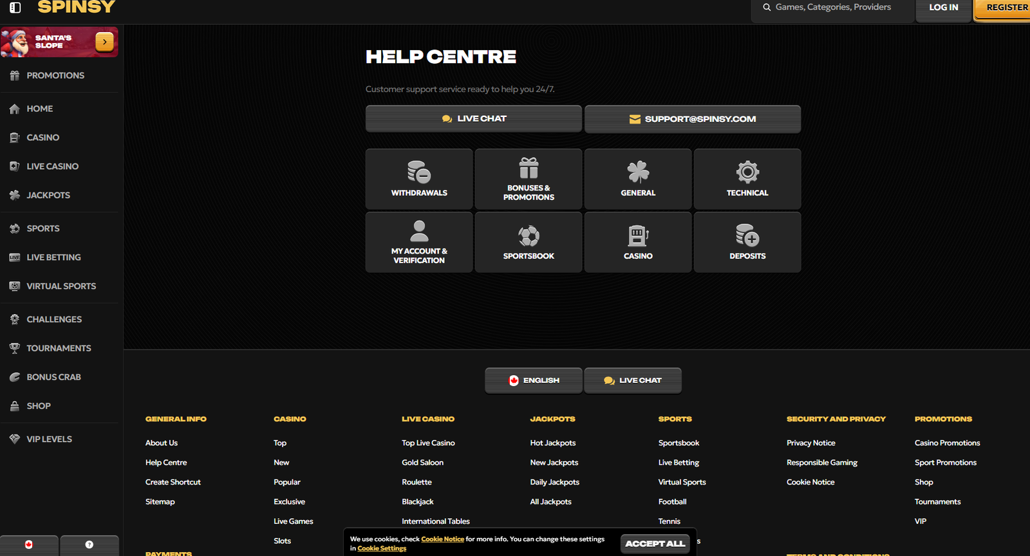1030x556 pixels.
Task: Open the Deposits help category
Action: coord(747,242)
